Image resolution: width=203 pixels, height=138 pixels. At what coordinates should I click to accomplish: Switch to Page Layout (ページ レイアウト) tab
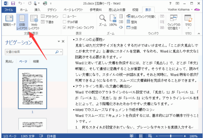tap(73, 10)
